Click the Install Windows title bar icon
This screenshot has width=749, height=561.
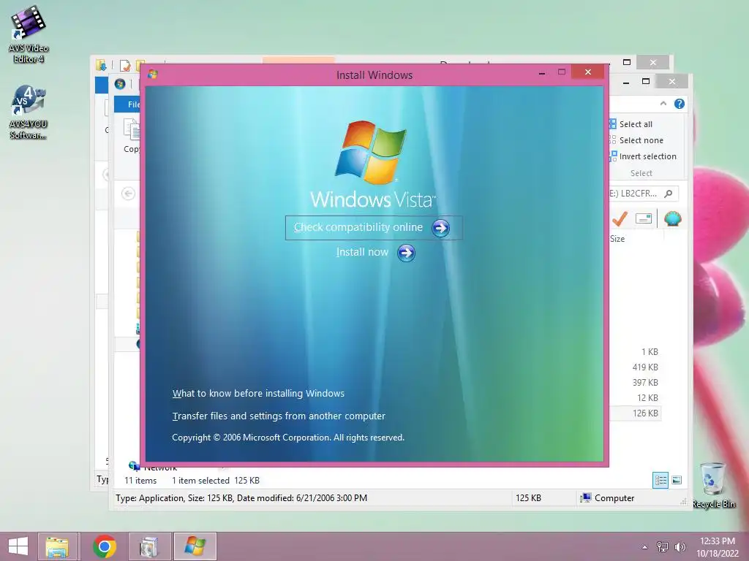coord(153,75)
